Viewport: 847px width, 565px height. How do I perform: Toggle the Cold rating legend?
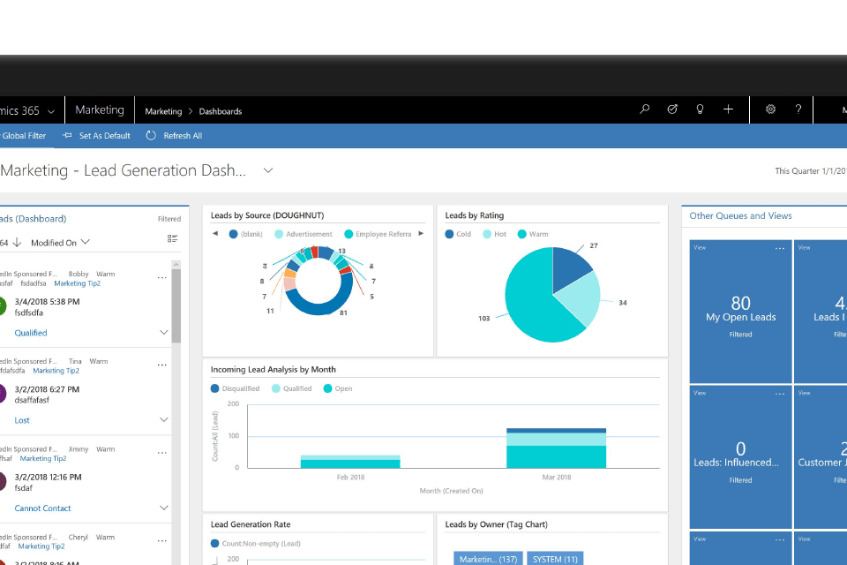tap(458, 234)
